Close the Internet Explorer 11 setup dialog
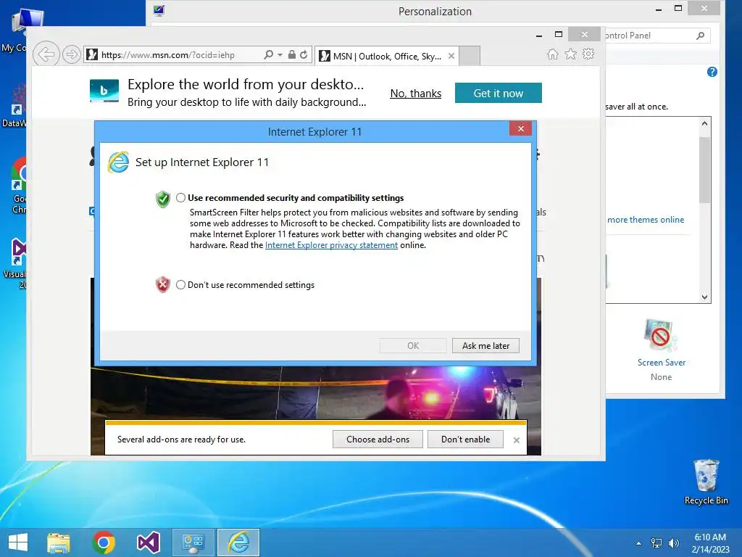 pyautogui.click(x=520, y=129)
